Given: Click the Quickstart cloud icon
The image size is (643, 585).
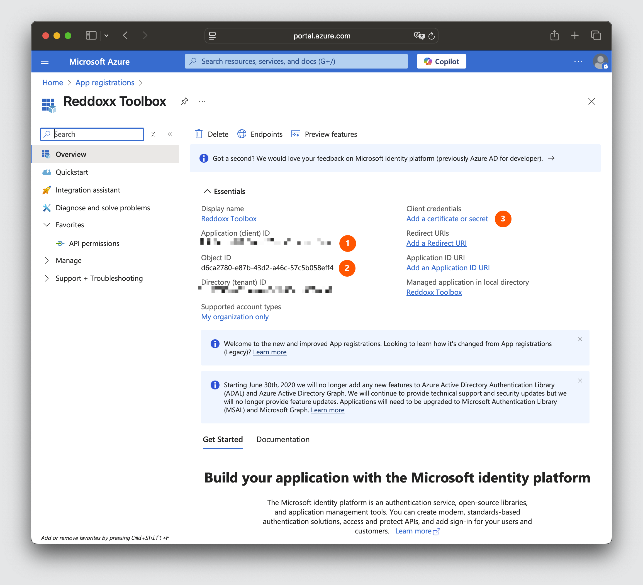Looking at the screenshot, I should coord(47,172).
